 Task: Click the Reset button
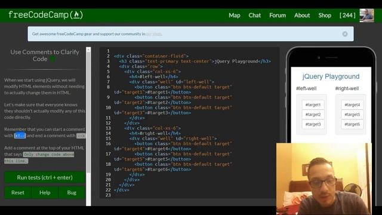[x=18, y=192]
